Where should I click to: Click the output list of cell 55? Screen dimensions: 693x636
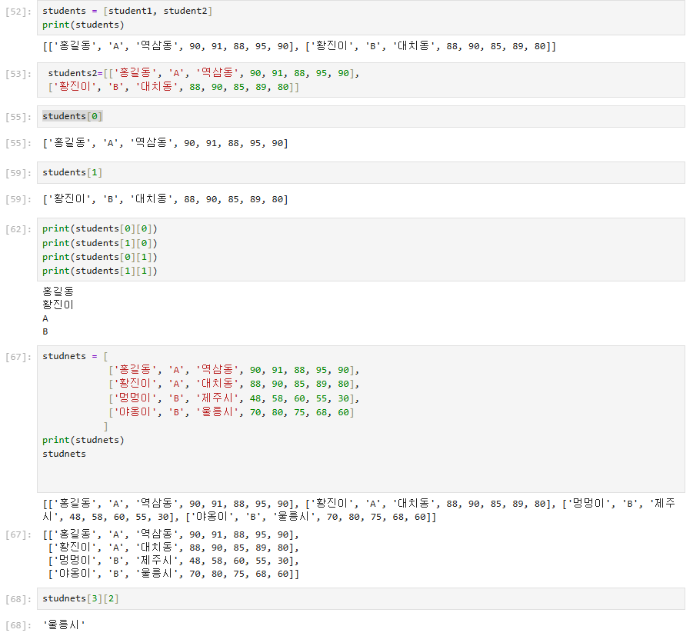pos(165,143)
